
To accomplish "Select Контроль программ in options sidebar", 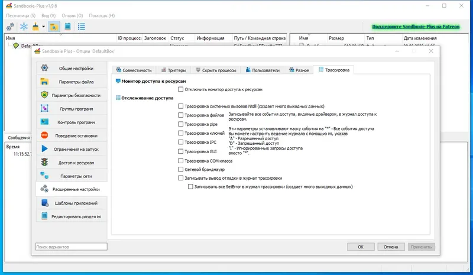I will point(72,122).
